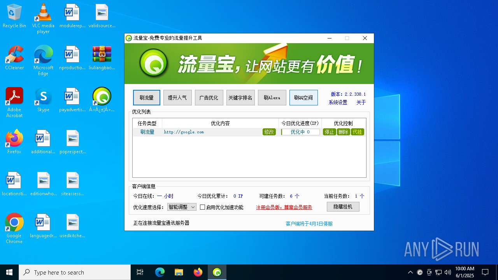Screen dimensions: 498x280
Task: Open File Explorer from taskbar
Action: coord(179,272)
